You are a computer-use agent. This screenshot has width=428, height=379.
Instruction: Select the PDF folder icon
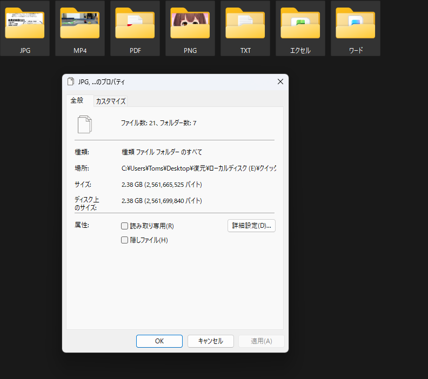click(135, 24)
